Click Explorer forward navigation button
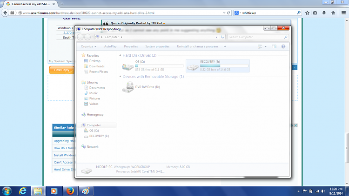 [x=87, y=37]
